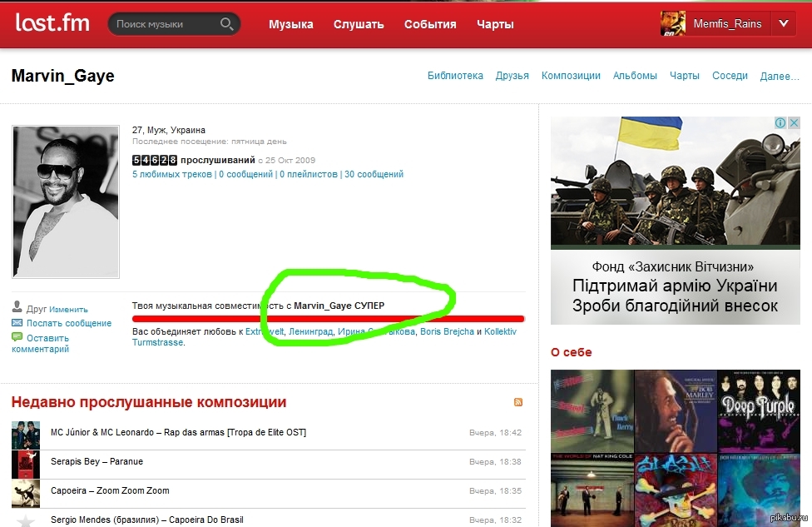Click the Поиск музыки search field
Viewport: 812px width, 527px height.
[x=163, y=24]
